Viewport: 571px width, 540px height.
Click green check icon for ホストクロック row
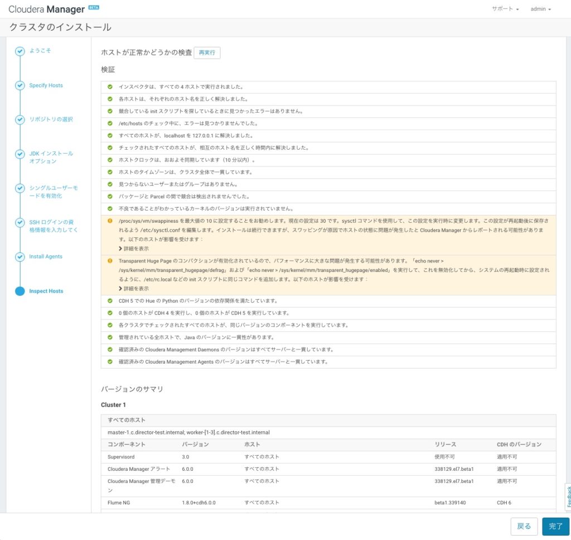click(110, 160)
